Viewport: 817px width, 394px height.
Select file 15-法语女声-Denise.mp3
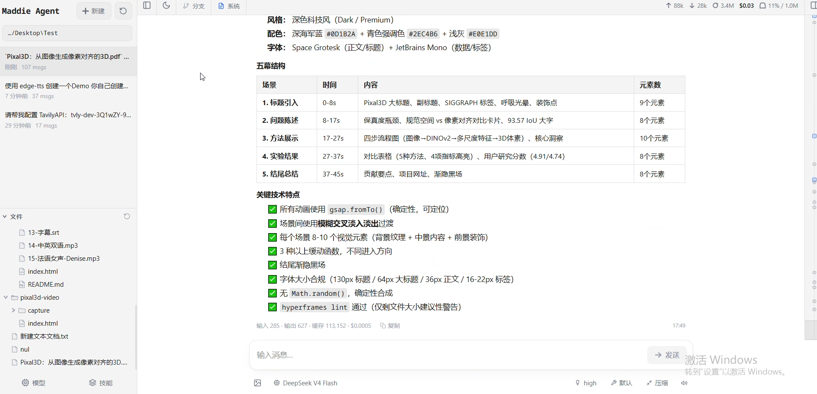pos(64,258)
